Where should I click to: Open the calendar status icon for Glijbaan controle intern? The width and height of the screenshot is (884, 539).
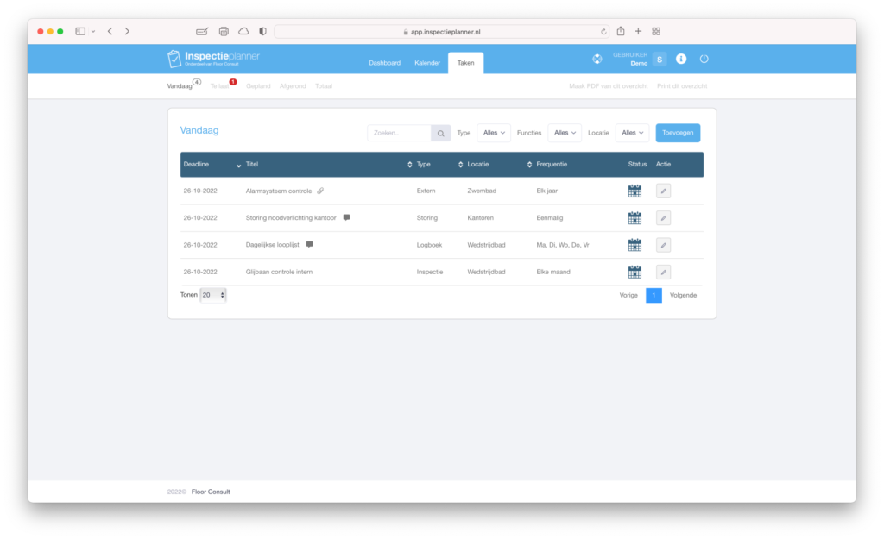pyautogui.click(x=635, y=271)
